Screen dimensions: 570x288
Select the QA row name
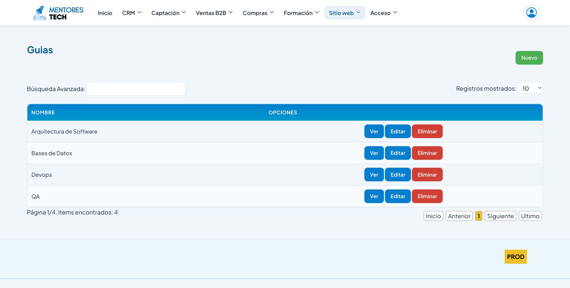[36, 196]
